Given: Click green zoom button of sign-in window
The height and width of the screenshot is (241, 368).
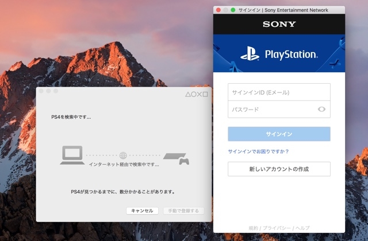Looking at the screenshot, I should click(233, 10).
